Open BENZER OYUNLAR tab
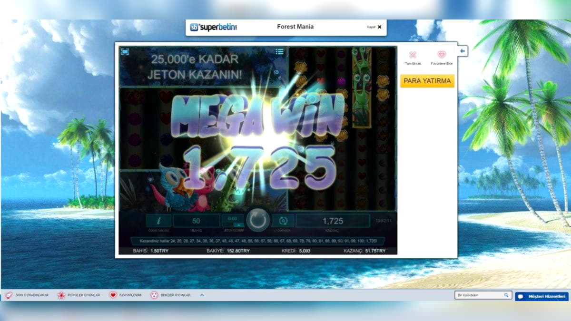This screenshot has width=571, height=321. 170,295
